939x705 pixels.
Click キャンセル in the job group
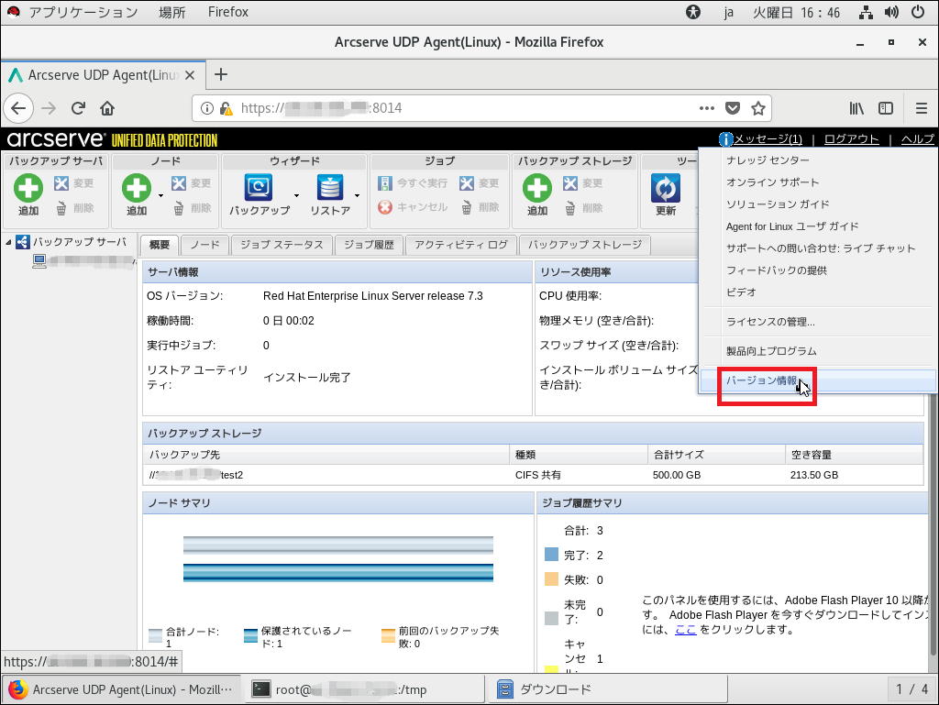(x=413, y=207)
